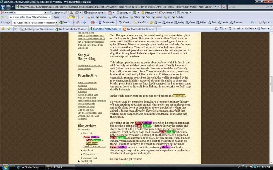Click the pencil highlighter icon on second toolbar
The height and width of the screenshot is (170, 273).
(x=82, y=17)
